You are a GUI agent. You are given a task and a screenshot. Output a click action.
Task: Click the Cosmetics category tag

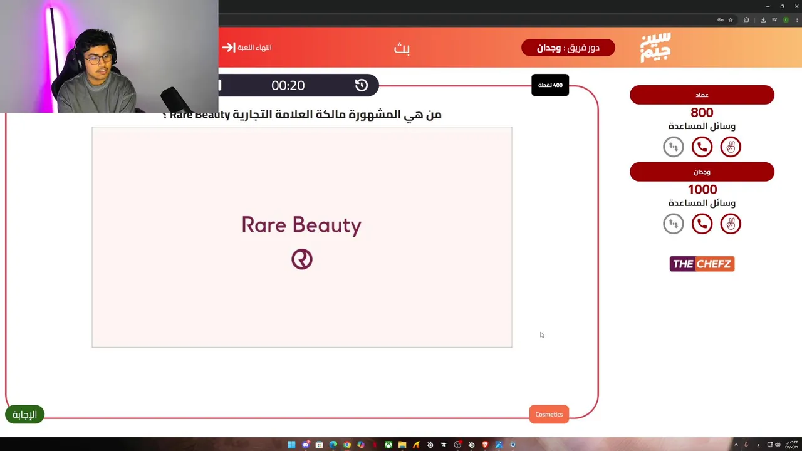[549, 414]
